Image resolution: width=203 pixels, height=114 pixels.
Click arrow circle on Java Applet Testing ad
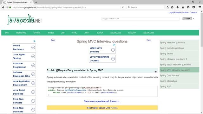click(x=33, y=56)
